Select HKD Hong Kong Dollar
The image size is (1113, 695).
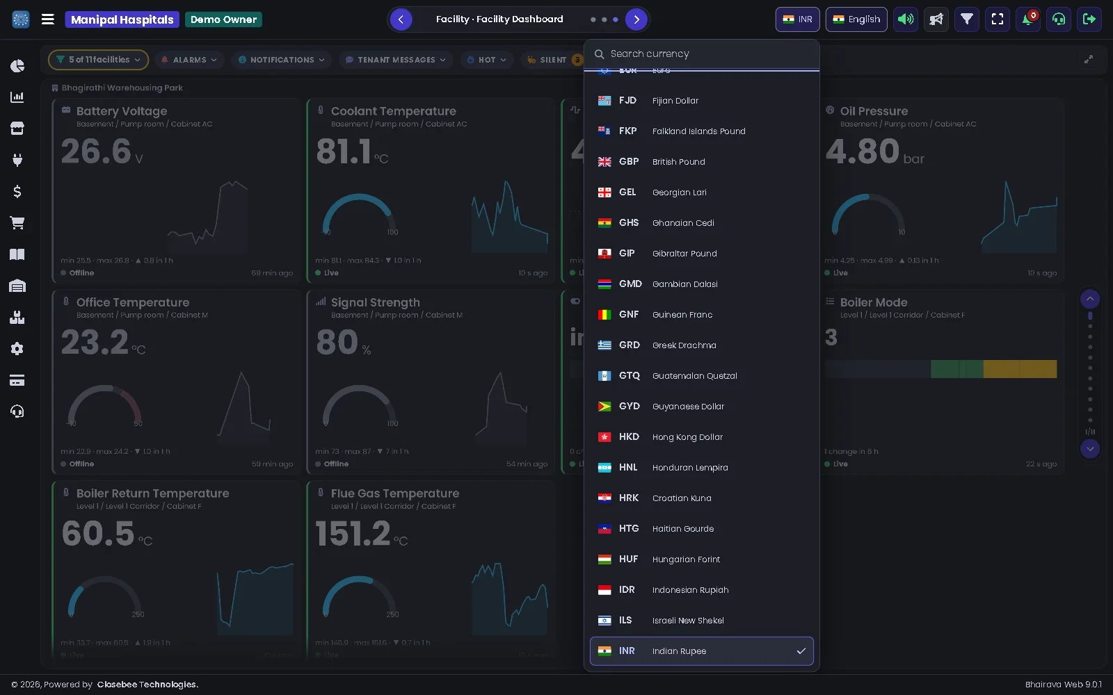702,437
